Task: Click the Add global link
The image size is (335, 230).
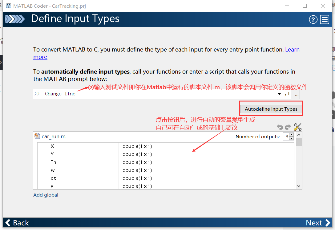Action: point(46,195)
